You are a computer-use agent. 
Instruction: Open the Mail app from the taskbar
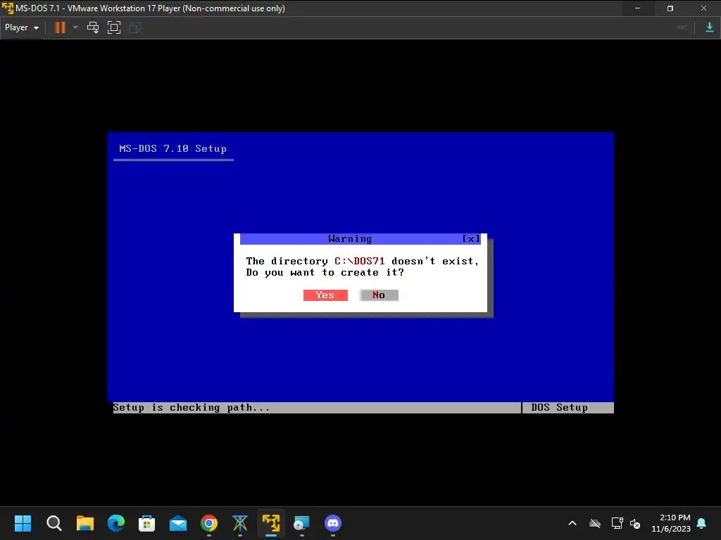178,523
